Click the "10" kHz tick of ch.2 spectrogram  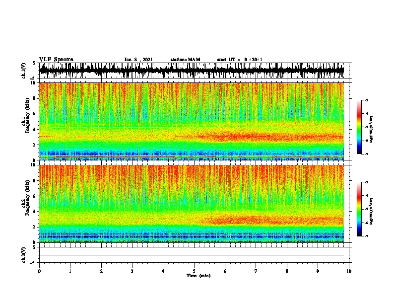(x=34, y=165)
